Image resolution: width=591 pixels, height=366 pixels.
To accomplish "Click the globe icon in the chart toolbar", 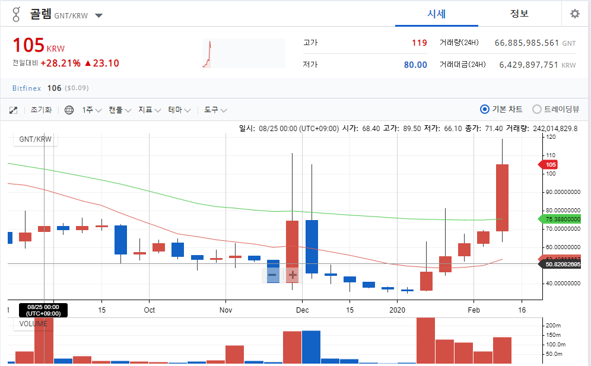I will tap(69, 110).
